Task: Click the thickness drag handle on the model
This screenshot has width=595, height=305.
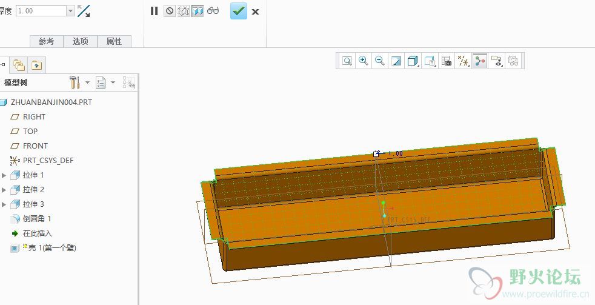Action: 376,154
